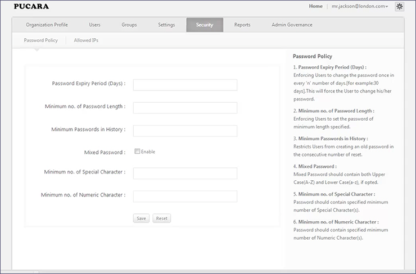Click the Minimum Password Length field
This screenshot has height=274, width=416.
pos(185,108)
